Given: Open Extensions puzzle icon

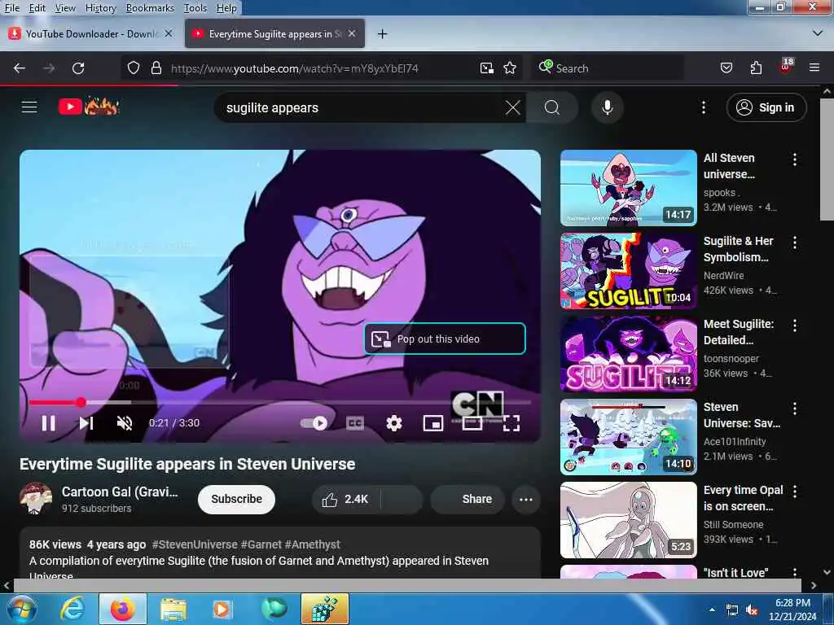Looking at the screenshot, I should pos(756,68).
